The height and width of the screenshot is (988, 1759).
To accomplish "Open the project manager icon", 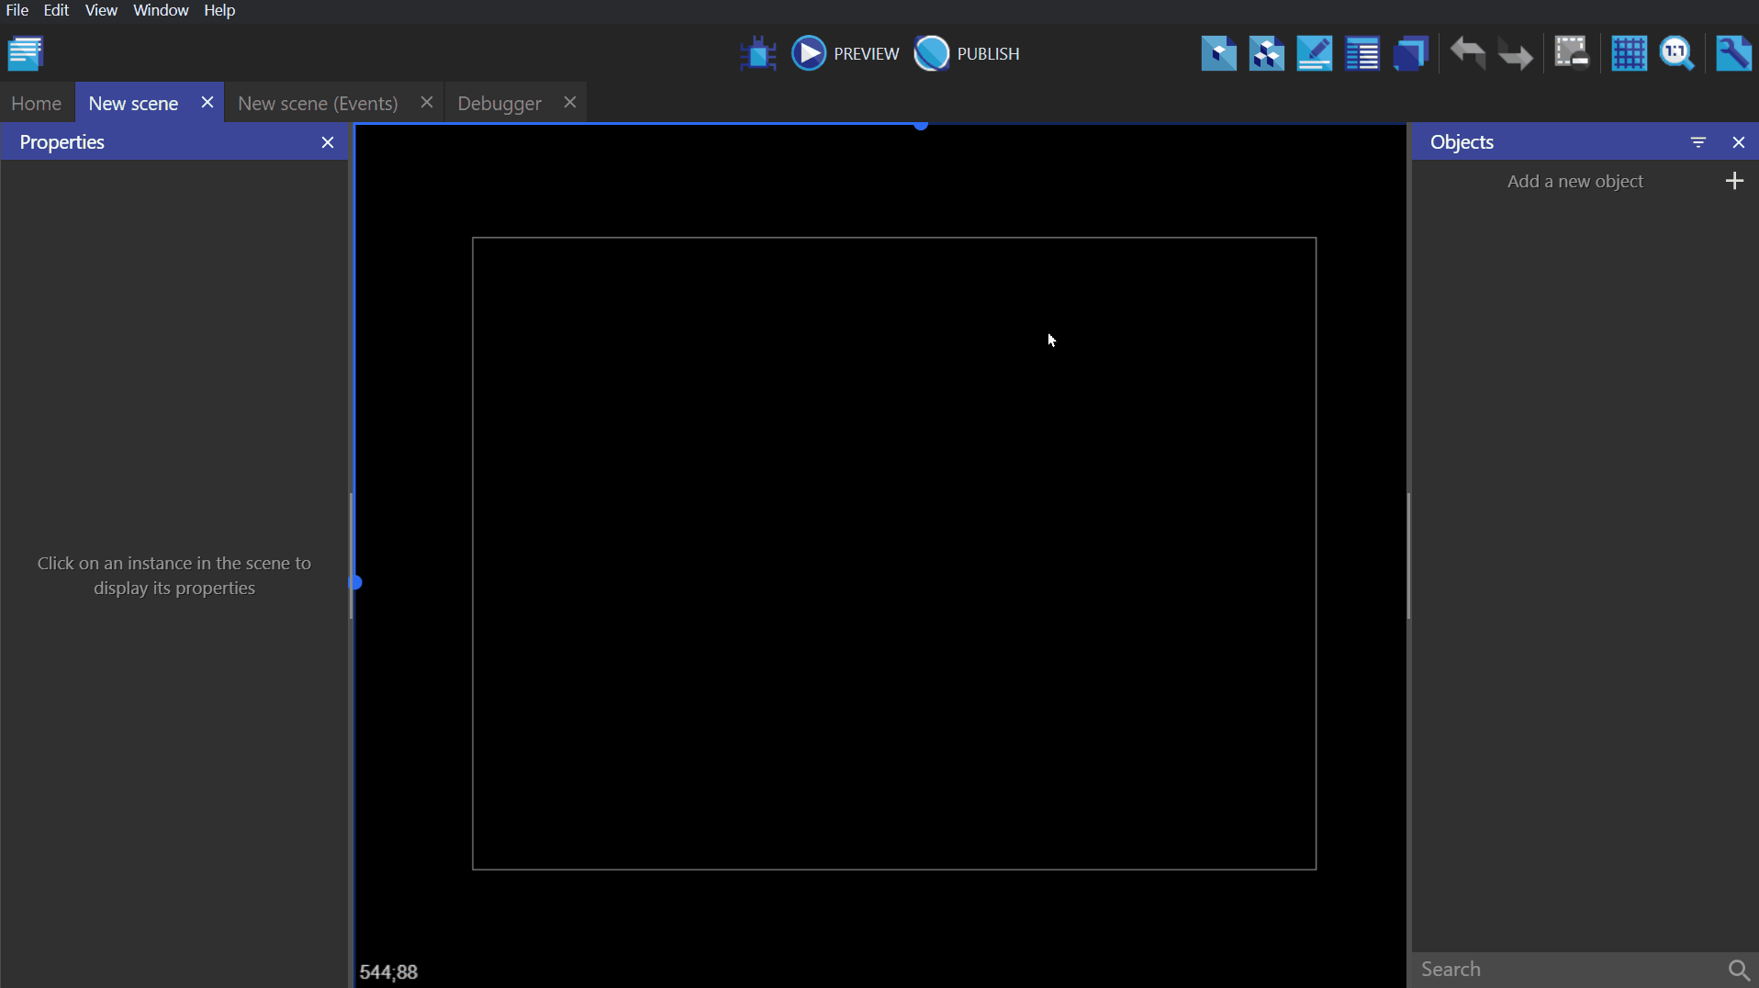I will (26, 53).
